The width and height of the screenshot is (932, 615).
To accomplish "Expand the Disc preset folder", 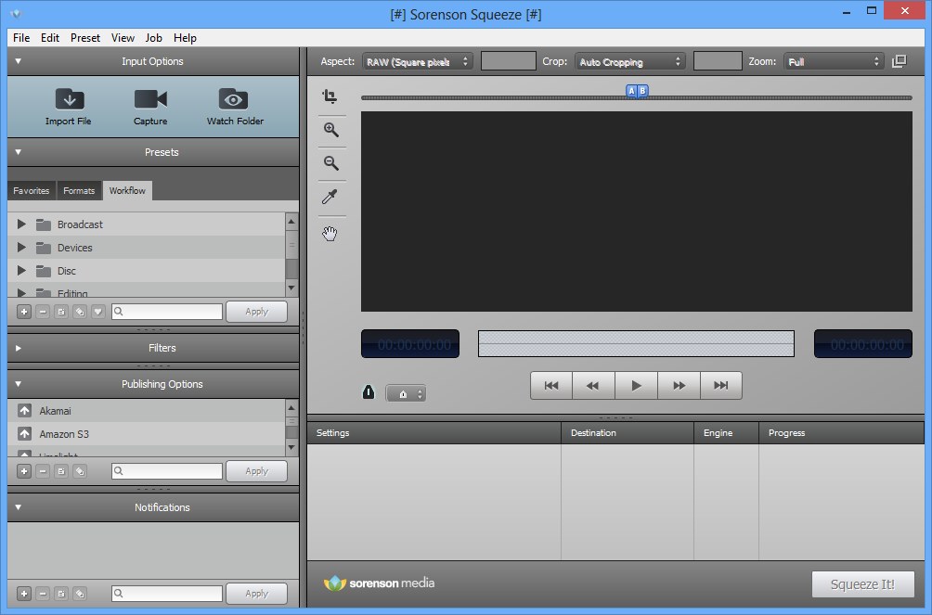I will coord(21,270).
